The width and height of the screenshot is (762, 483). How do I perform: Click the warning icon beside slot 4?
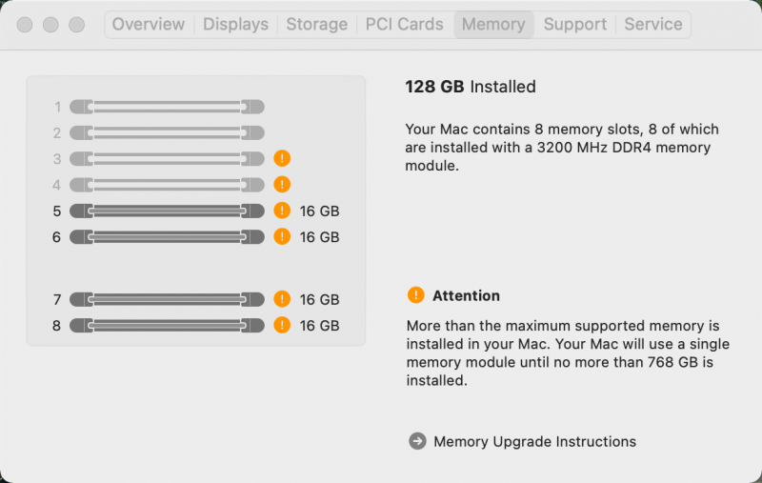coord(282,185)
